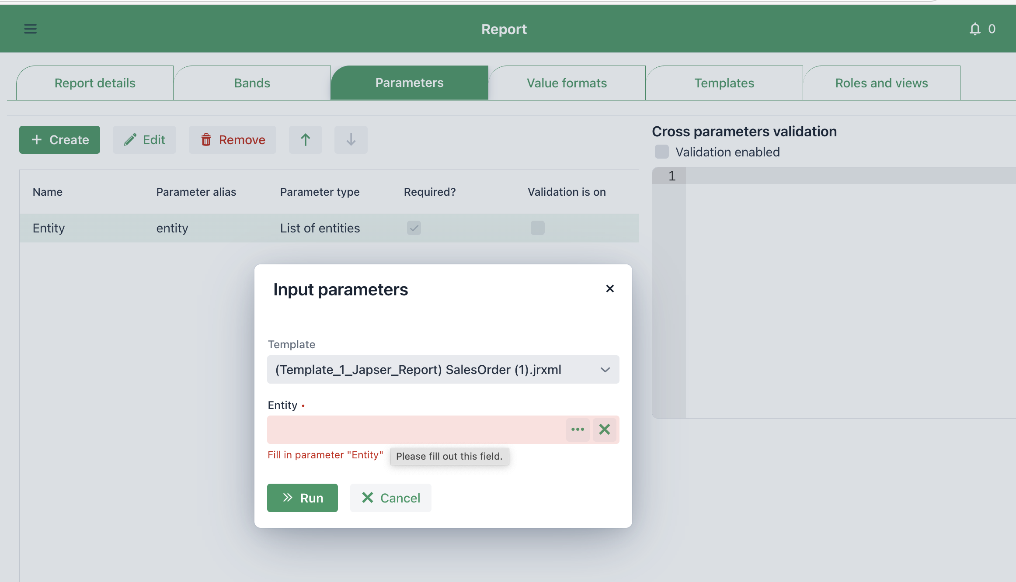Clear the Entity field with X icon
The width and height of the screenshot is (1016, 582).
pos(605,430)
